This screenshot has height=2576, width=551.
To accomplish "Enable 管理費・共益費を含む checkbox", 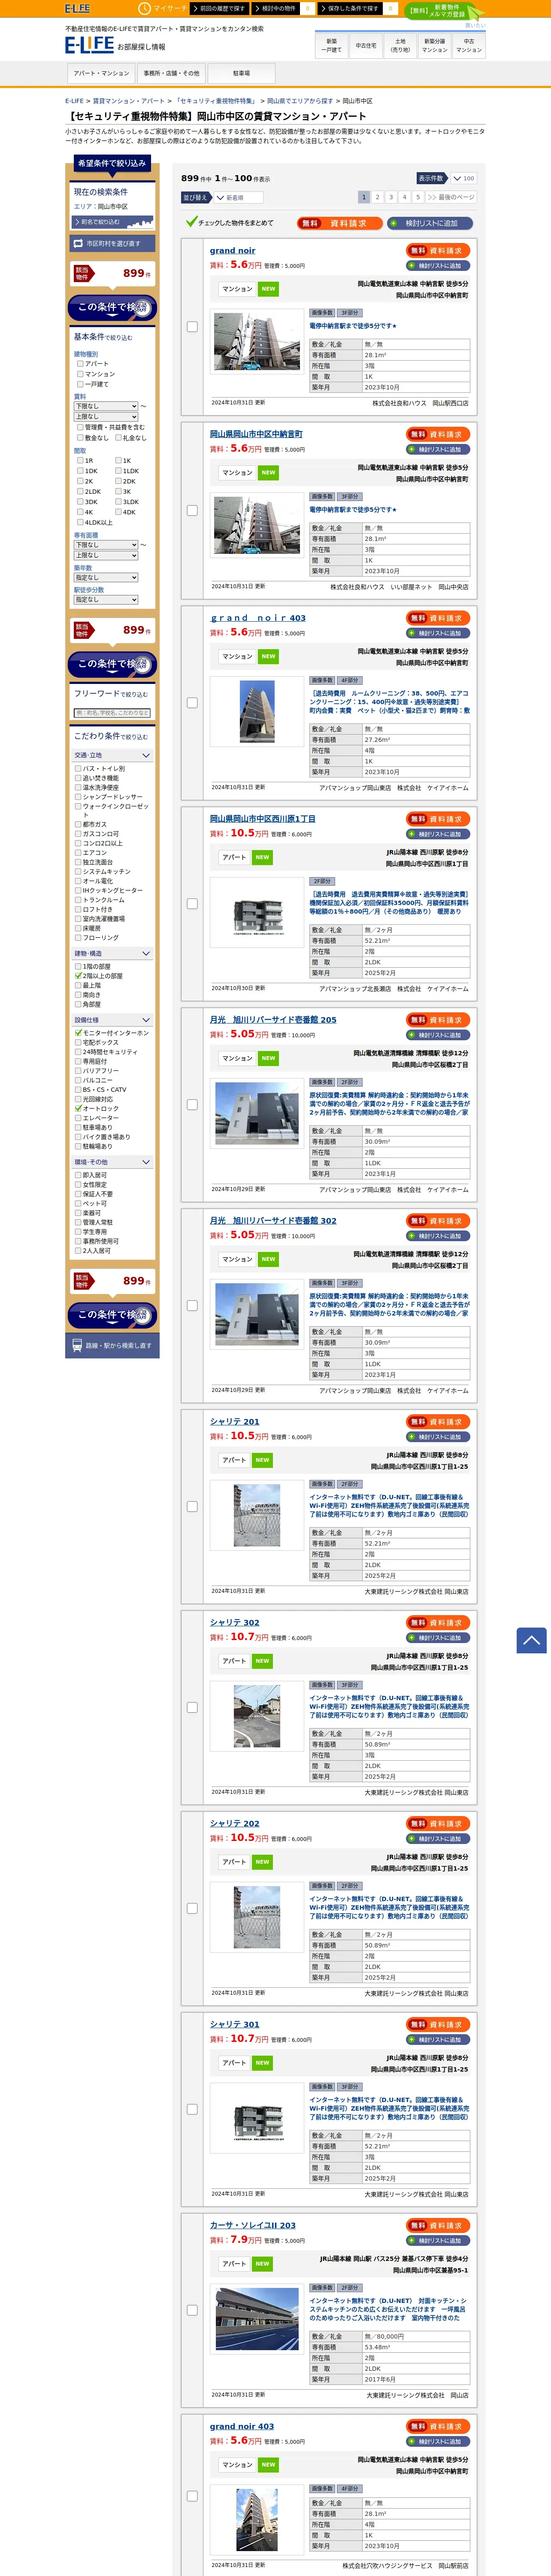I will 80,427.
